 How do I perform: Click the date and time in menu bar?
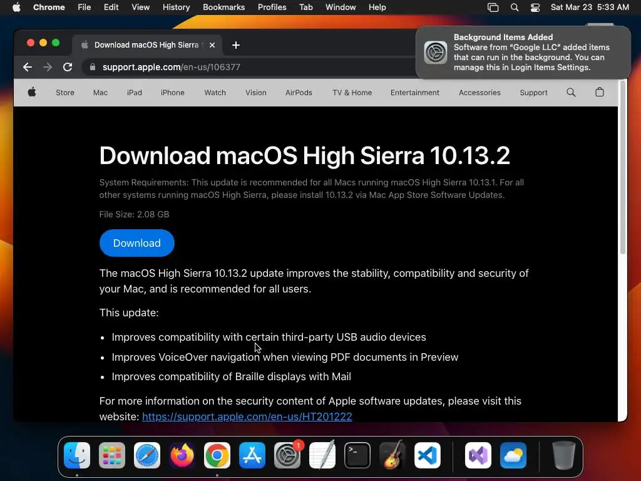(x=590, y=7)
